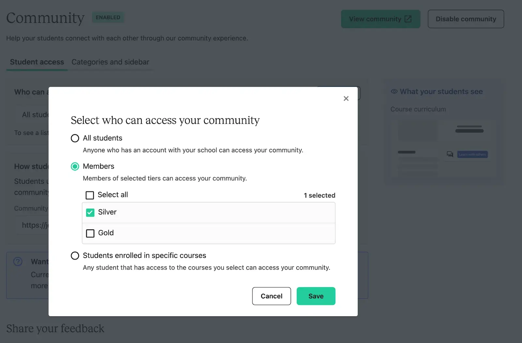Viewport: 522px width, 343px height.
Task: Click the external link icon in View community
Action: point(407,19)
